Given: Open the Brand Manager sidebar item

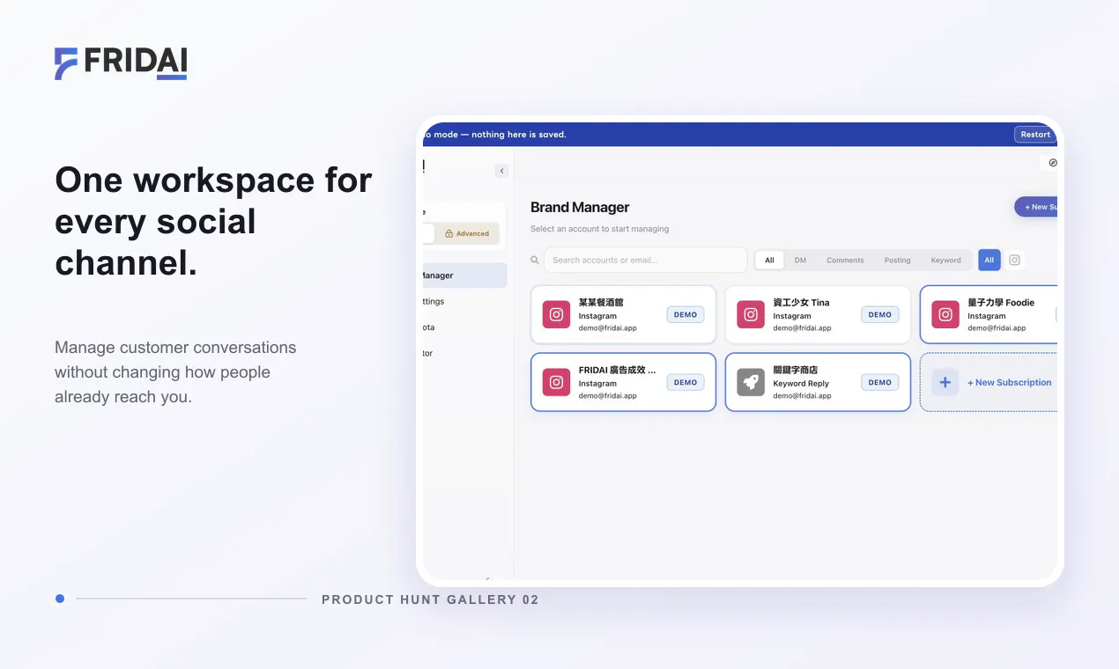Looking at the screenshot, I should pos(465,276).
